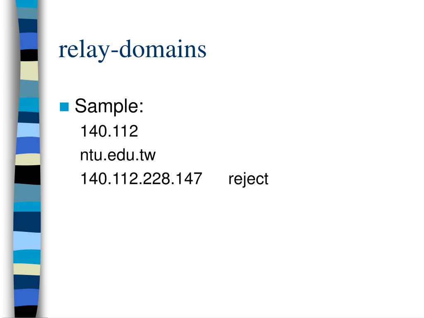
Task: Select the navy segment directly above the lowest light-blue segment
Action: (27, 222)
